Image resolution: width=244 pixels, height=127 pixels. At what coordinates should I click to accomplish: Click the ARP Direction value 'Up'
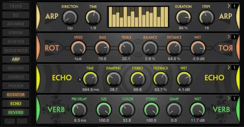(70, 28)
